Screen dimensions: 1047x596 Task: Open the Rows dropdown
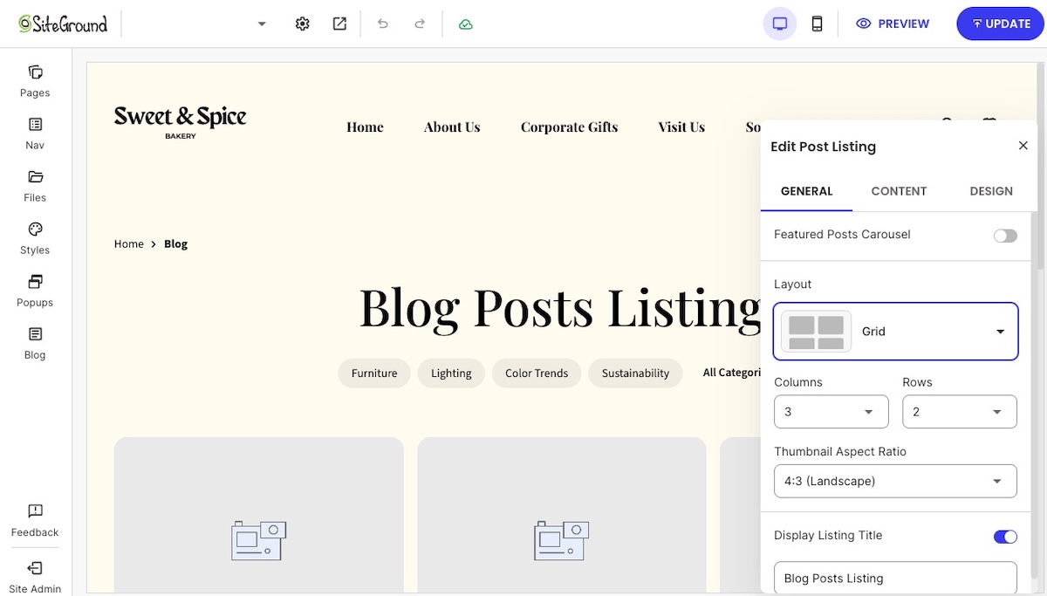click(959, 412)
